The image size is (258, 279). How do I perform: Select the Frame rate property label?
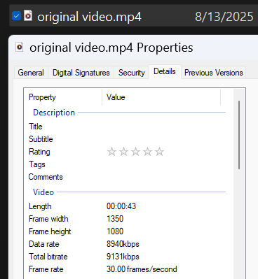[x=46, y=269]
